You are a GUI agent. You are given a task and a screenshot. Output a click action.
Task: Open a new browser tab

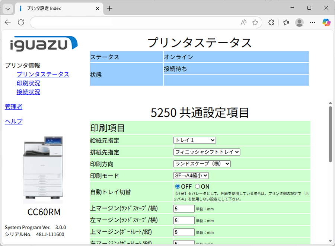click(109, 8)
